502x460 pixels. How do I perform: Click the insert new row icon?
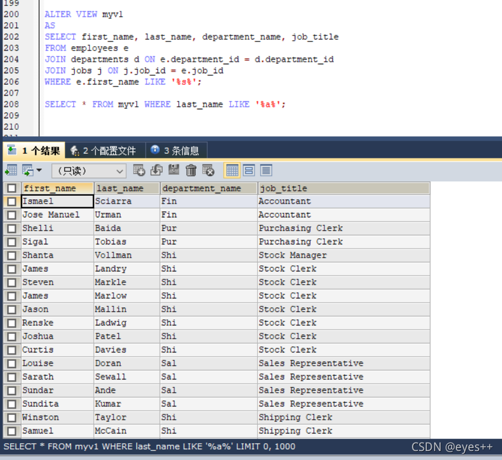pyautogui.click(x=139, y=171)
